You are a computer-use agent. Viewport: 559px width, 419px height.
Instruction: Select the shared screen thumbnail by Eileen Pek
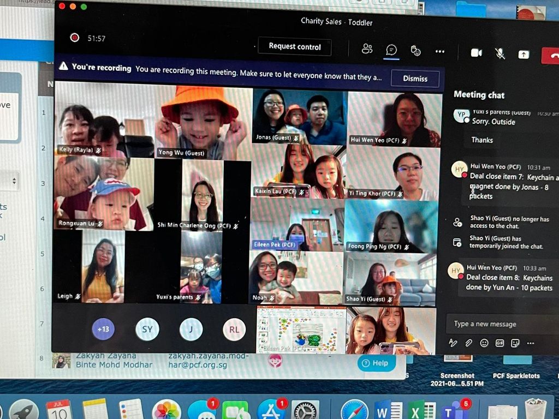[x=301, y=330]
